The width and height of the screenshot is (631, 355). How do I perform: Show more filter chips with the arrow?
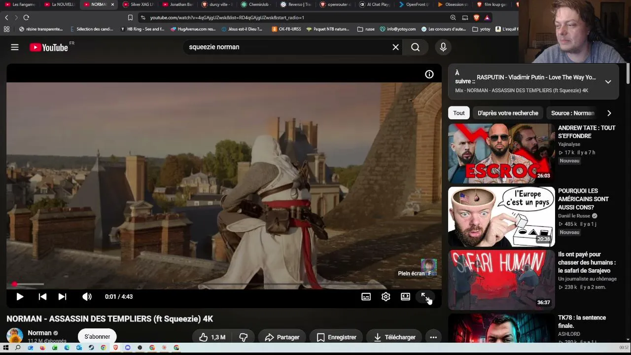pyautogui.click(x=609, y=113)
